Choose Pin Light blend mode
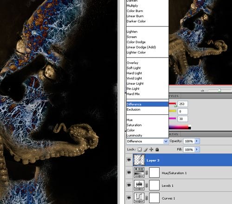The width and height of the screenshot is (232, 204). click(x=133, y=89)
